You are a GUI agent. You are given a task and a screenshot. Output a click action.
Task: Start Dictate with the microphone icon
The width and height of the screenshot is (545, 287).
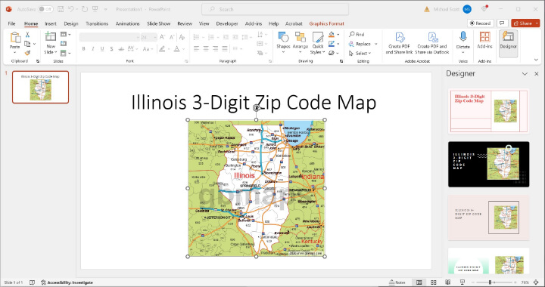(463, 37)
